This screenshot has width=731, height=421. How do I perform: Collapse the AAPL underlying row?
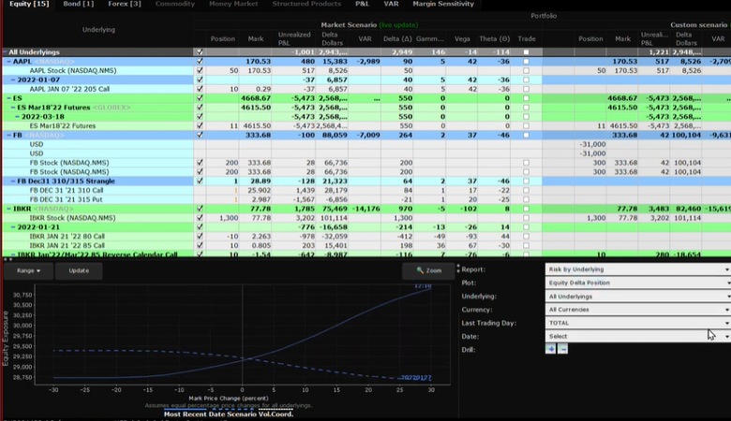coord(8,62)
